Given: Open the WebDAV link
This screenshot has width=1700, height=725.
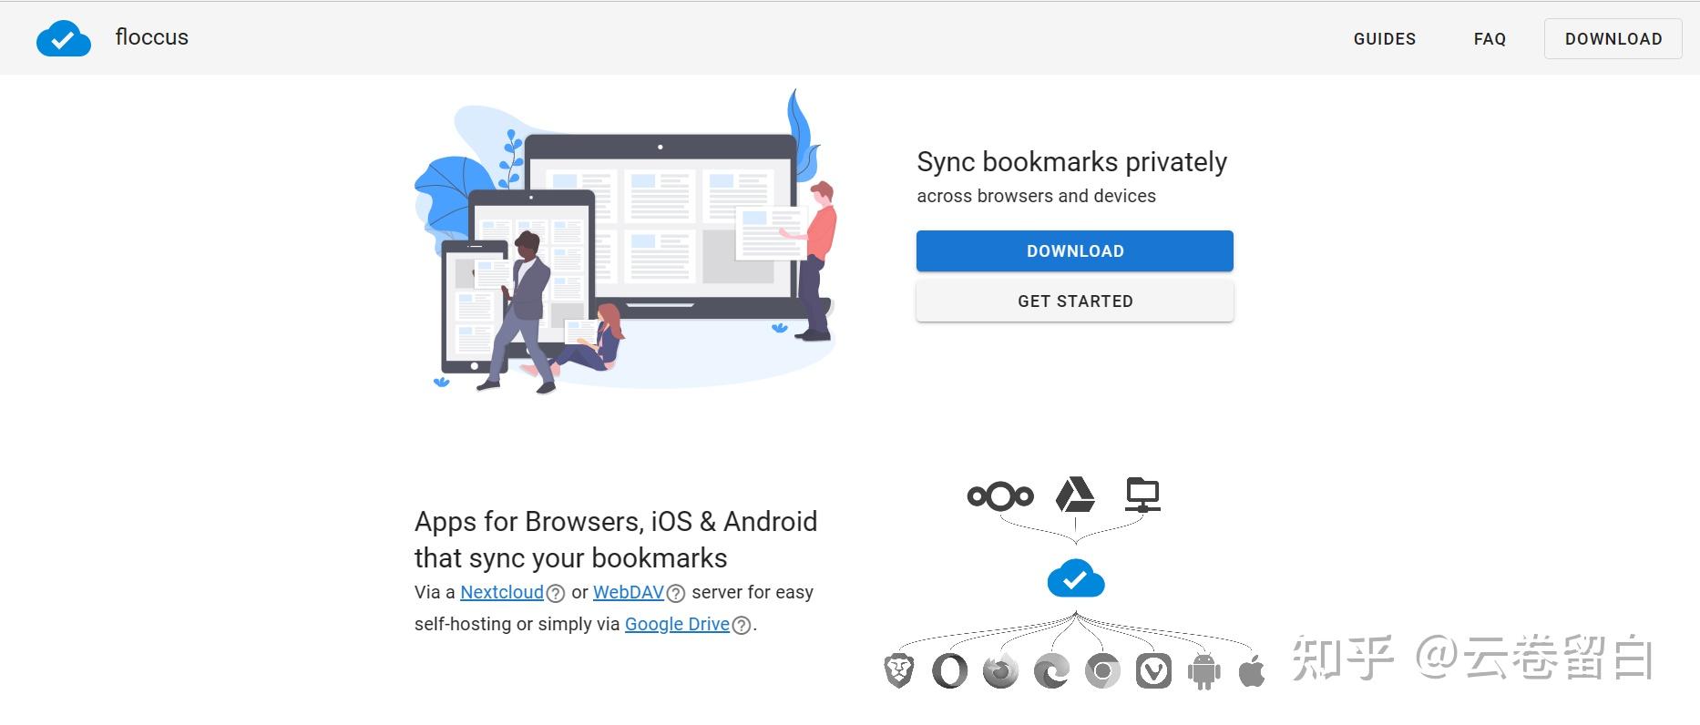Looking at the screenshot, I should click(629, 592).
